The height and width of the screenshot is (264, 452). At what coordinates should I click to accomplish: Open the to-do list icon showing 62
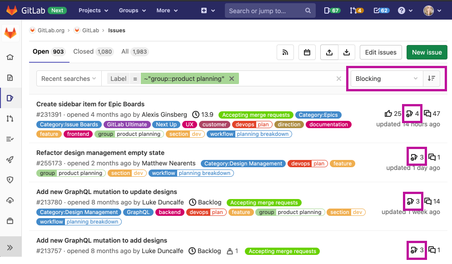pyautogui.click(x=382, y=10)
